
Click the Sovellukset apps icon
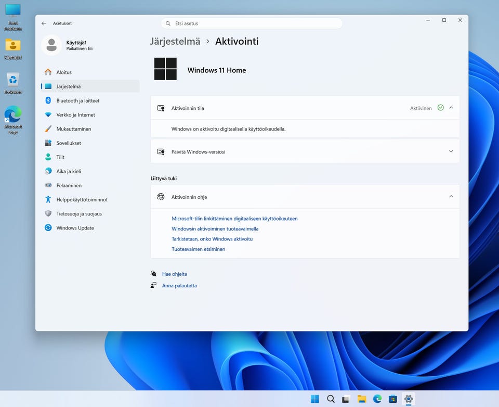[48, 143]
